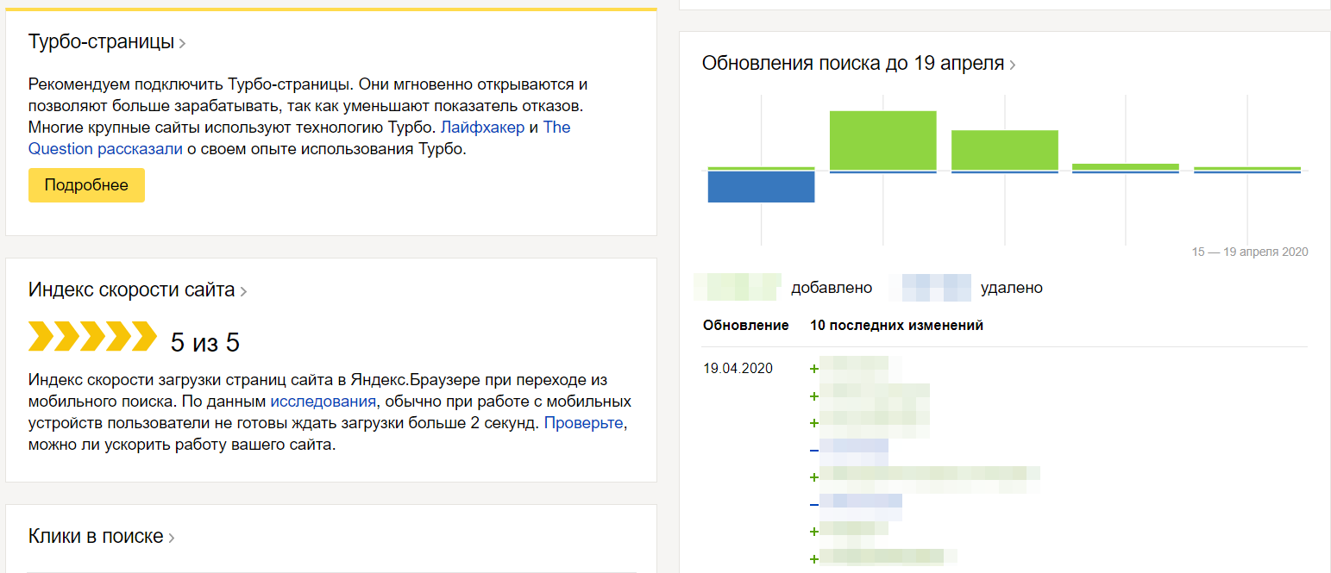This screenshot has height=573, width=1331.
Task: Select the large blue bar in chart
Action: 761,187
